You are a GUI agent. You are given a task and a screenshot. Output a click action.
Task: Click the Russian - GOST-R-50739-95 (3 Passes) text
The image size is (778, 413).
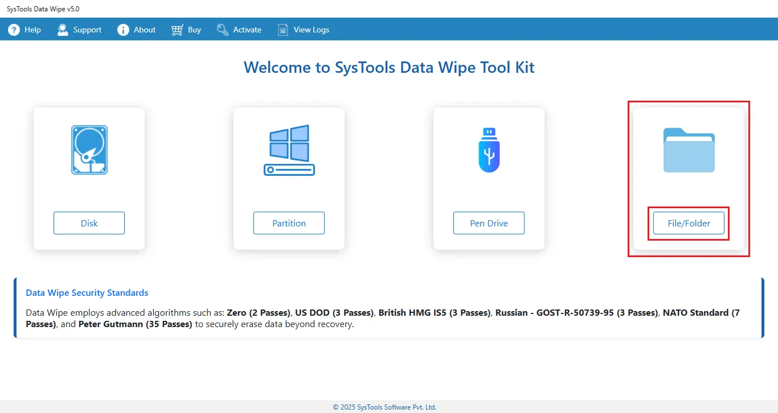pos(577,312)
